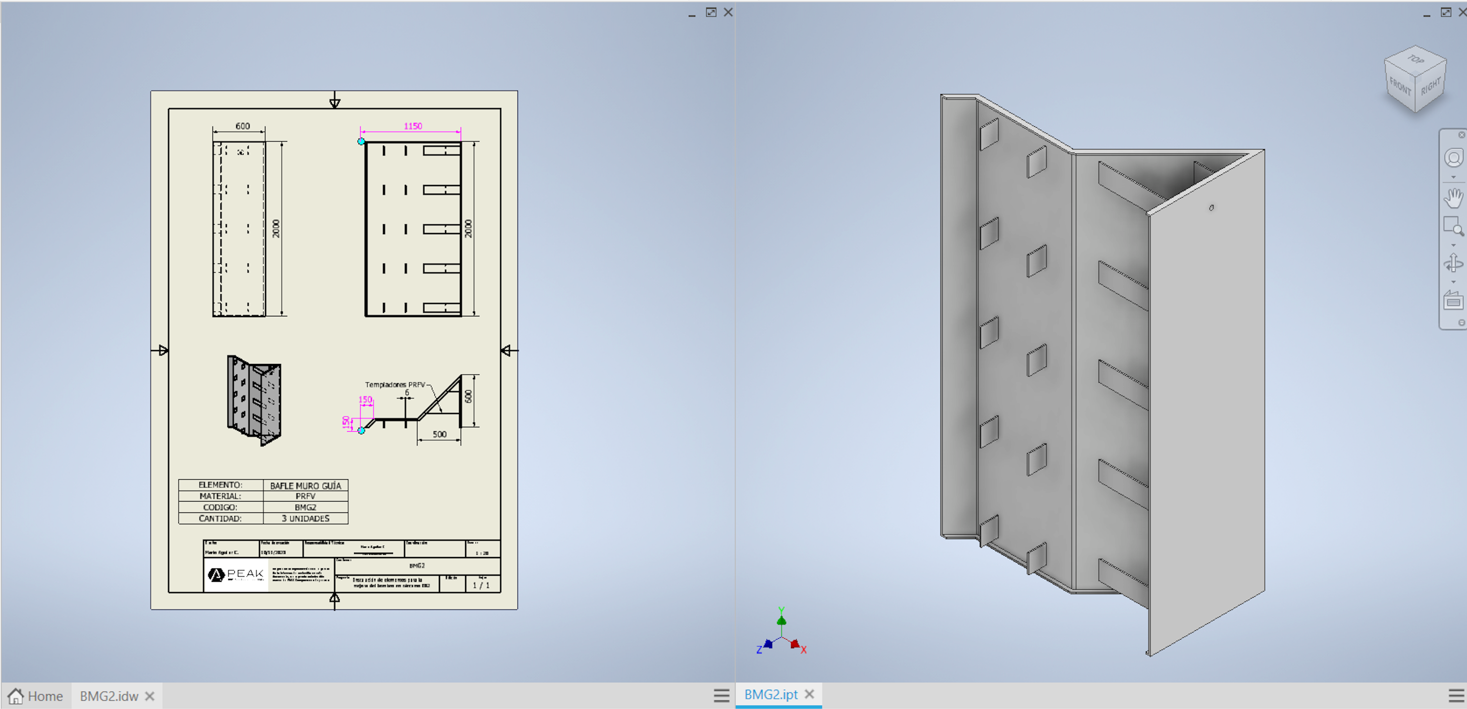This screenshot has height=709, width=1467.
Task: Select the 1150 dimension in drawing
Action: pos(413,126)
